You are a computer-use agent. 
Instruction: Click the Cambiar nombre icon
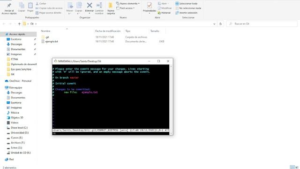pos(99,5)
